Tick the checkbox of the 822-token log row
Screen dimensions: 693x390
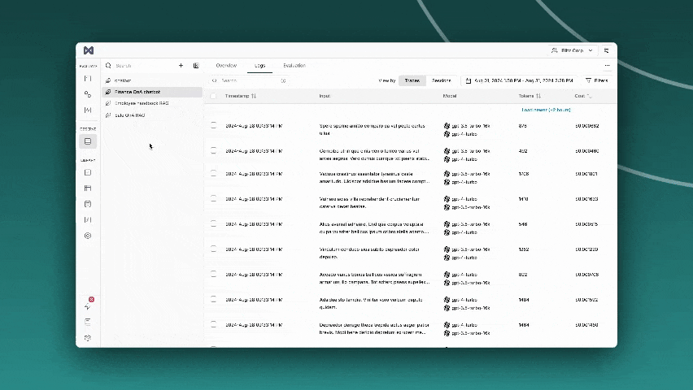coord(213,275)
